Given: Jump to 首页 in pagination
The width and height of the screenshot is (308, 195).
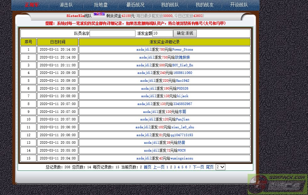Looking at the screenshot, I should point(147,167).
